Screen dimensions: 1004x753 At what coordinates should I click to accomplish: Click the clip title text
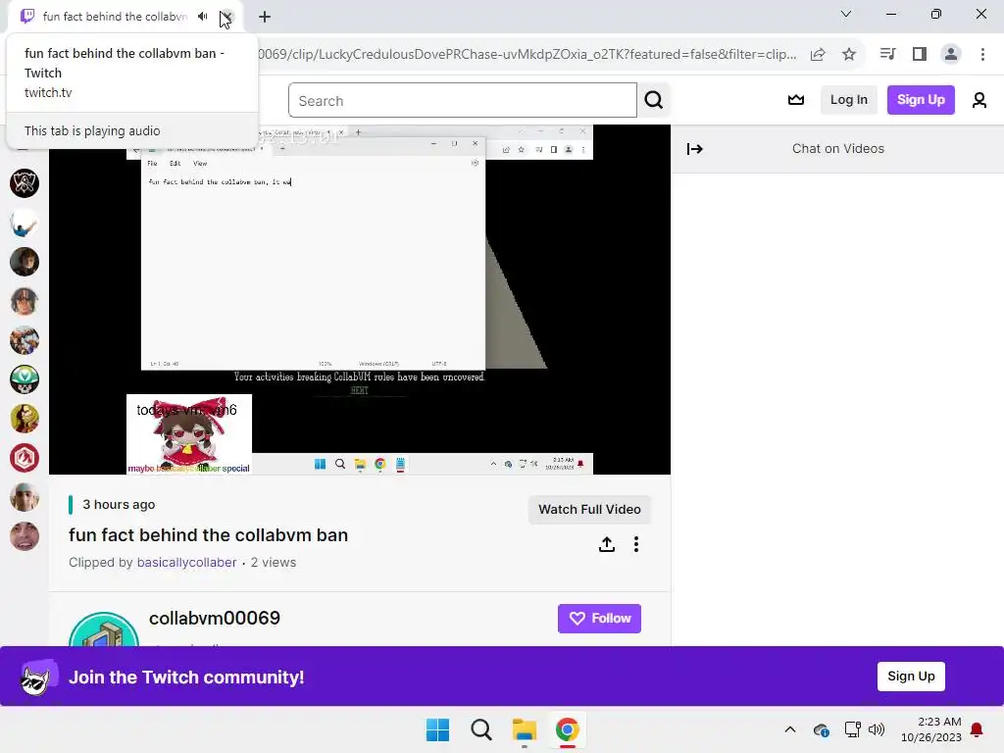pos(208,535)
